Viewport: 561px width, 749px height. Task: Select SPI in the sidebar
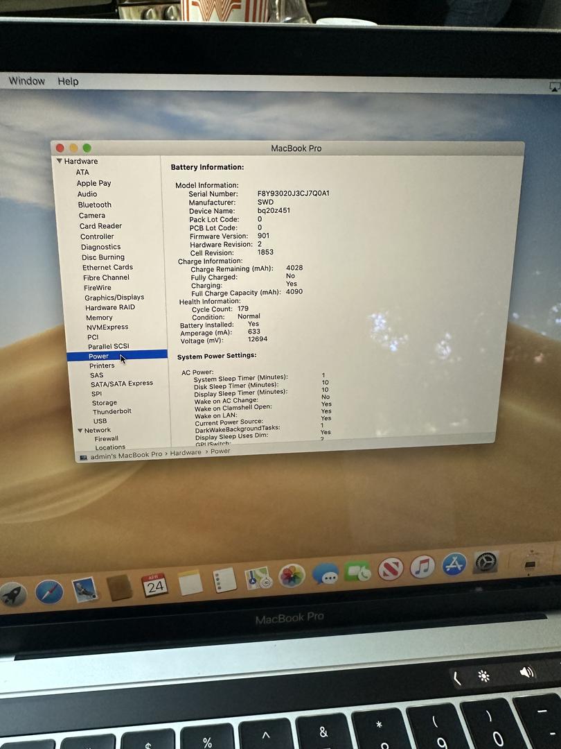point(96,394)
